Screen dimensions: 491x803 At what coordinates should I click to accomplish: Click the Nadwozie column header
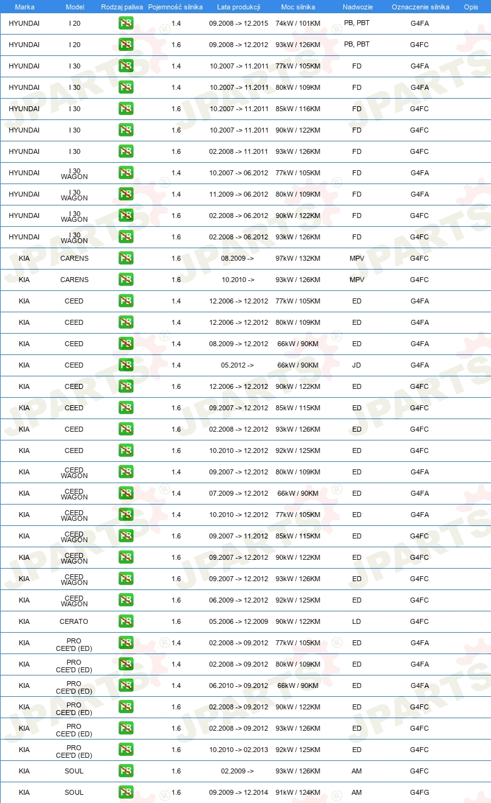click(357, 6)
